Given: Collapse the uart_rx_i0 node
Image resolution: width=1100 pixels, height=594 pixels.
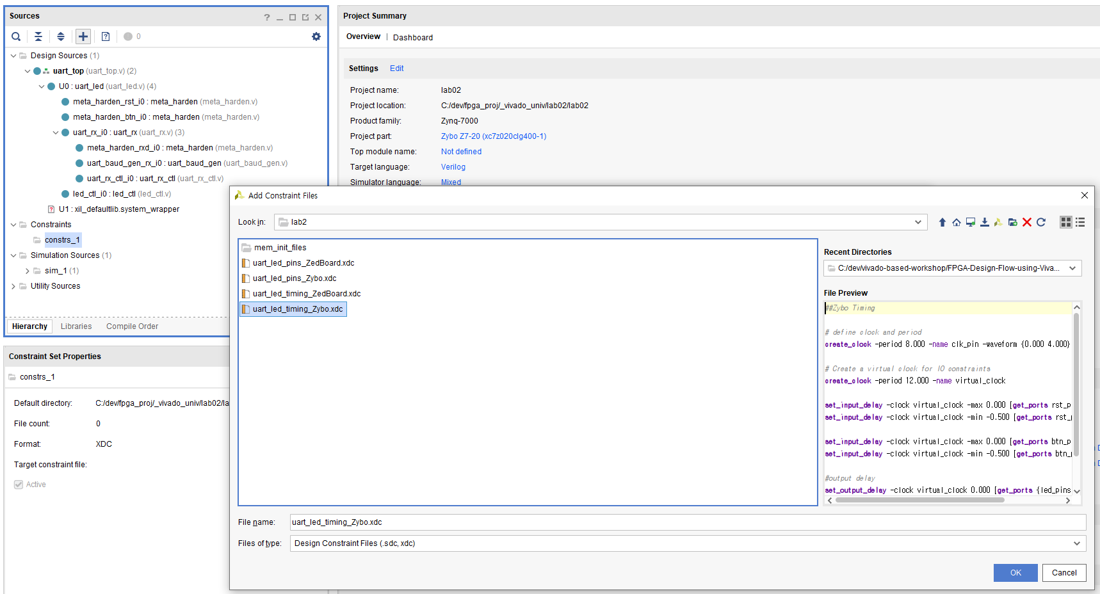Looking at the screenshot, I should click(56, 132).
